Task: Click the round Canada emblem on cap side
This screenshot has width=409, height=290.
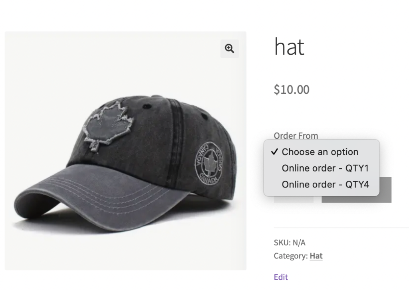Action: point(208,164)
